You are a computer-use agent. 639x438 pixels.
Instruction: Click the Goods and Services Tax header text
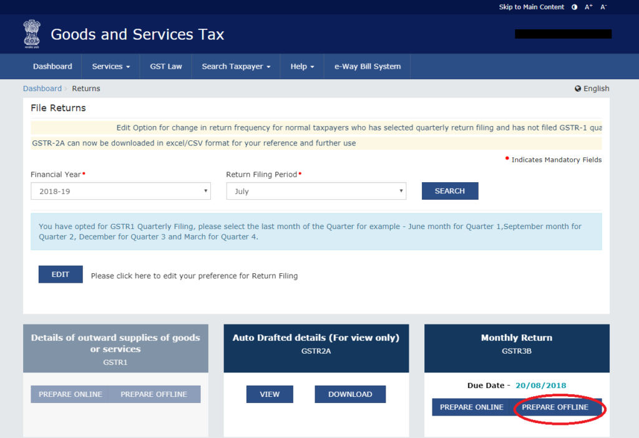pos(137,34)
